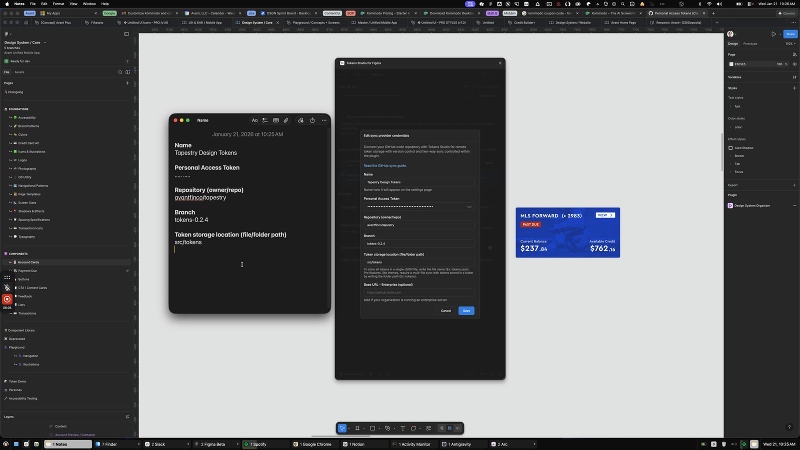Add a new page with plus icon
The width and height of the screenshot is (800, 450).
(127, 83)
